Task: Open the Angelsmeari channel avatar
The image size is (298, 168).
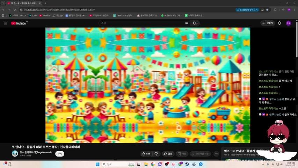Action: click(x=15, y=154)
